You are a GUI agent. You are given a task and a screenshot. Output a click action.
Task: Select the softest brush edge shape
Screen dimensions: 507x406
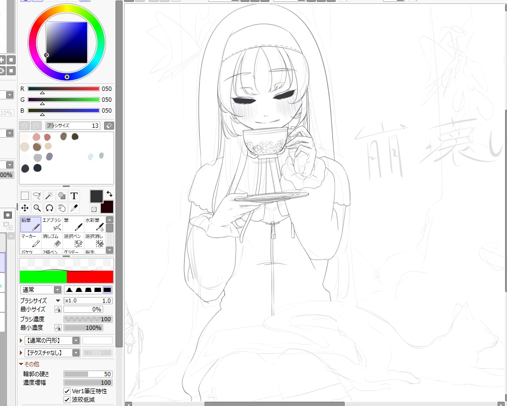pos(69,290)
